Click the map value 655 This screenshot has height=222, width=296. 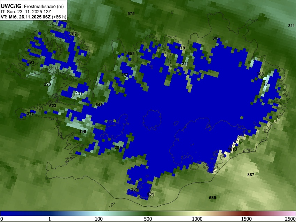click(x=131, y=54)
